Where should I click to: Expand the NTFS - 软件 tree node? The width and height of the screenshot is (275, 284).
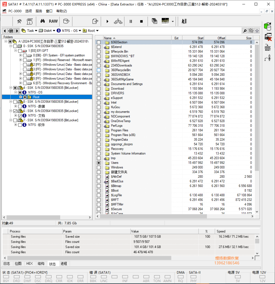16,125
